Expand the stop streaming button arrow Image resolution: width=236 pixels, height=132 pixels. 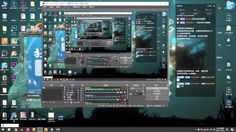166,88
